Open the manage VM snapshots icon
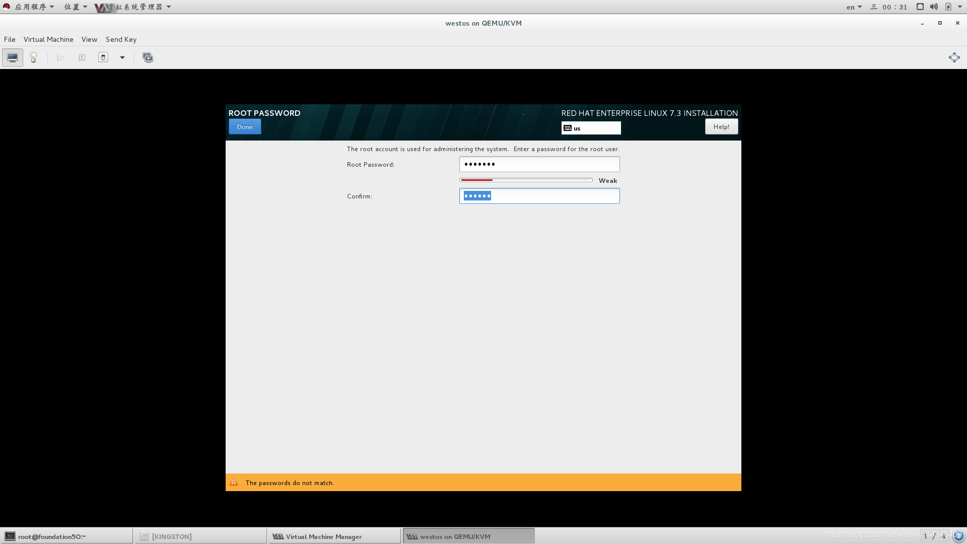 [148, 57]
